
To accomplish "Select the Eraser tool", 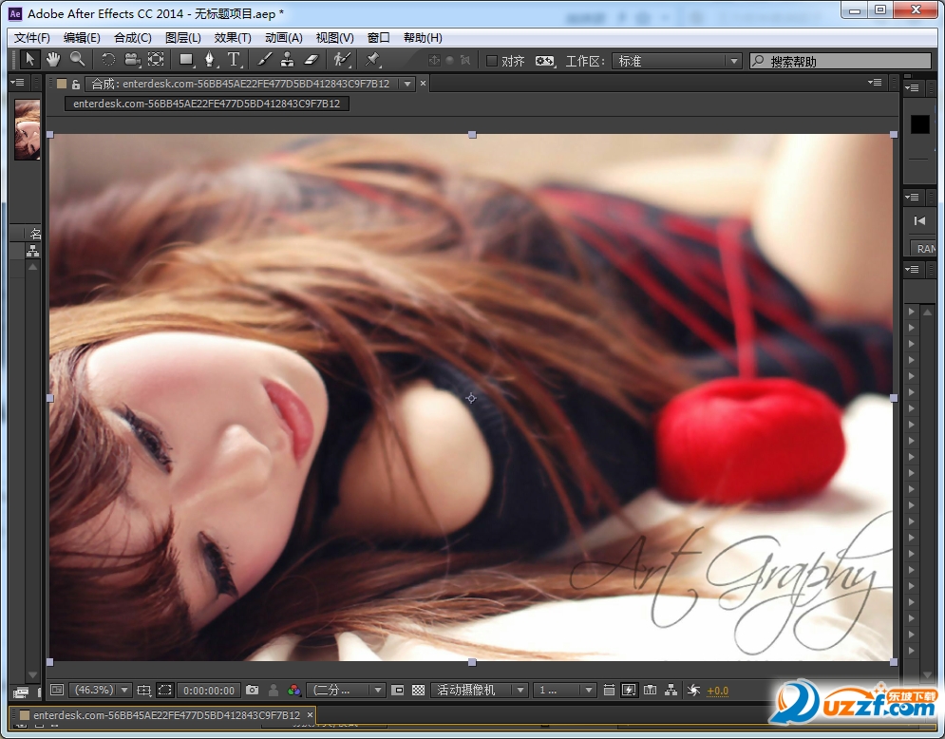I will [312, 60].
